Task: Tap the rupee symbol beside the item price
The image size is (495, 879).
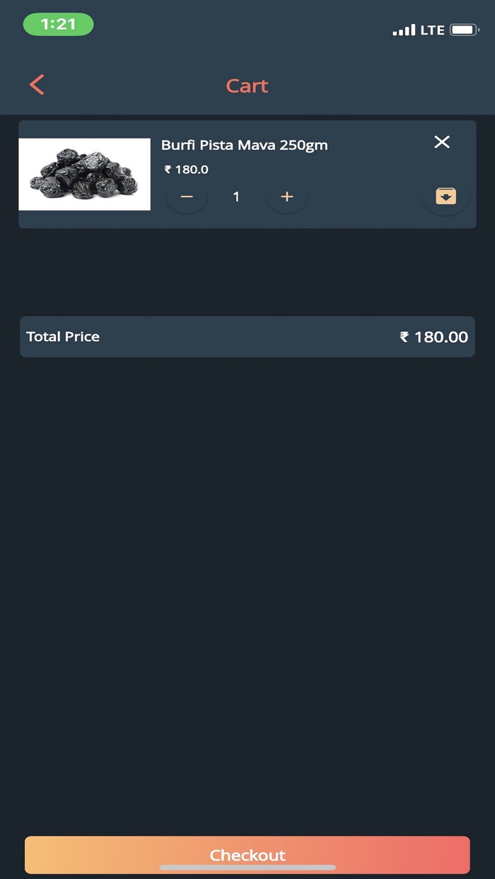Action: (168, 170)
